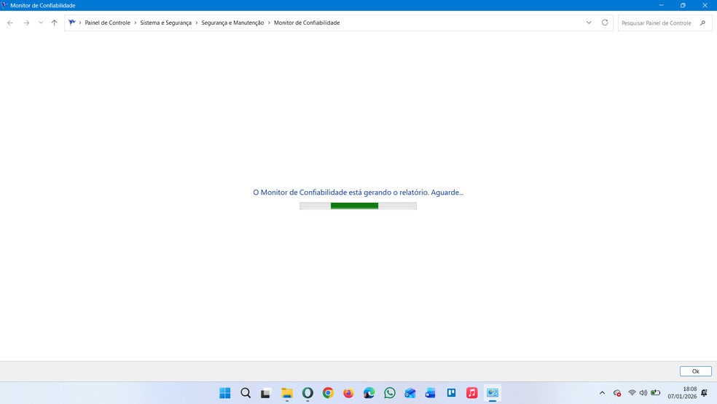Select the Control Panel taskbar icon

(x=493, y=393)
